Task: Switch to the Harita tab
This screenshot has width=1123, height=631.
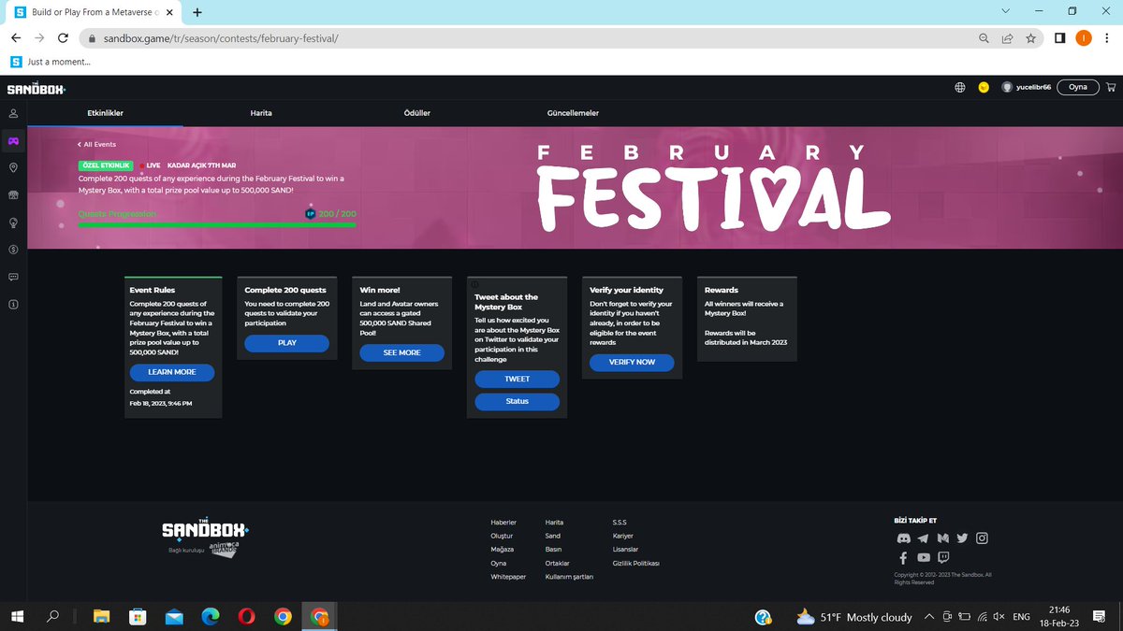Action: point(261,113)
